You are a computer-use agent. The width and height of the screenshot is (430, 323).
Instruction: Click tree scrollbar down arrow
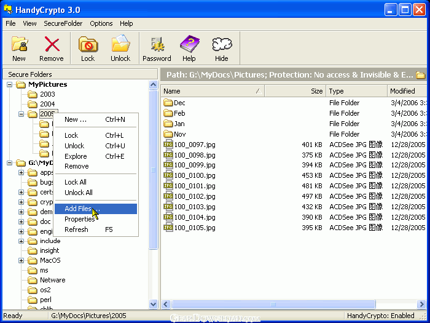[154, 304]
